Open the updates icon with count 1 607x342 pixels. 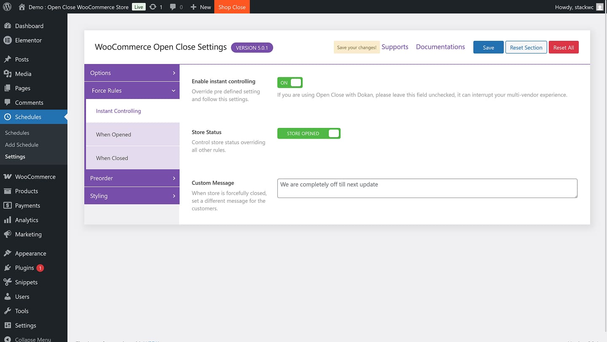pos(153,7)
